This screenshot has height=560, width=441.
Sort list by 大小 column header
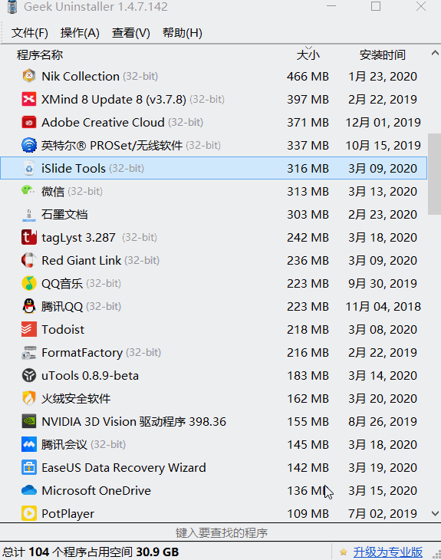pos(308,54)
